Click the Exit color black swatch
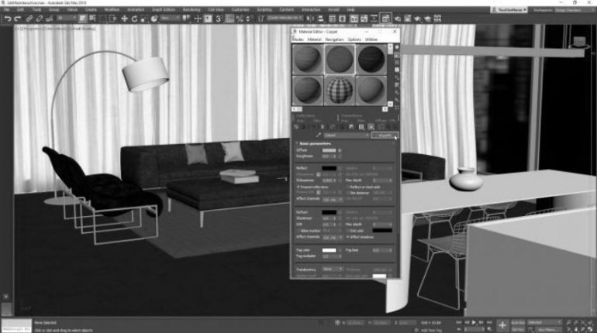The height and width of the screenshot is (333, 597). (382, 231)
